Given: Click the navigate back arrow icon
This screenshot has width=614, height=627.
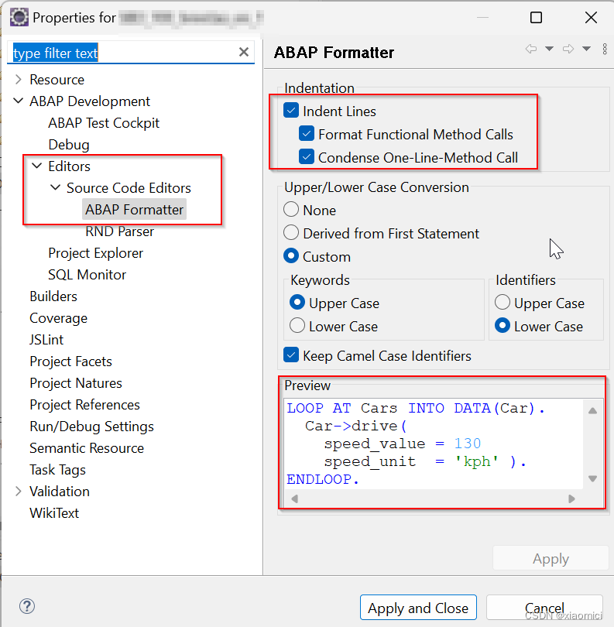Looking at the screenshot, I should pyautogui.click(x=530, y=48).
